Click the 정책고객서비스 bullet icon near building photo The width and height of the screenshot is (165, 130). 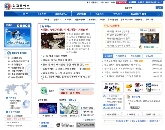pyautogui.click(x=81, y=115)
